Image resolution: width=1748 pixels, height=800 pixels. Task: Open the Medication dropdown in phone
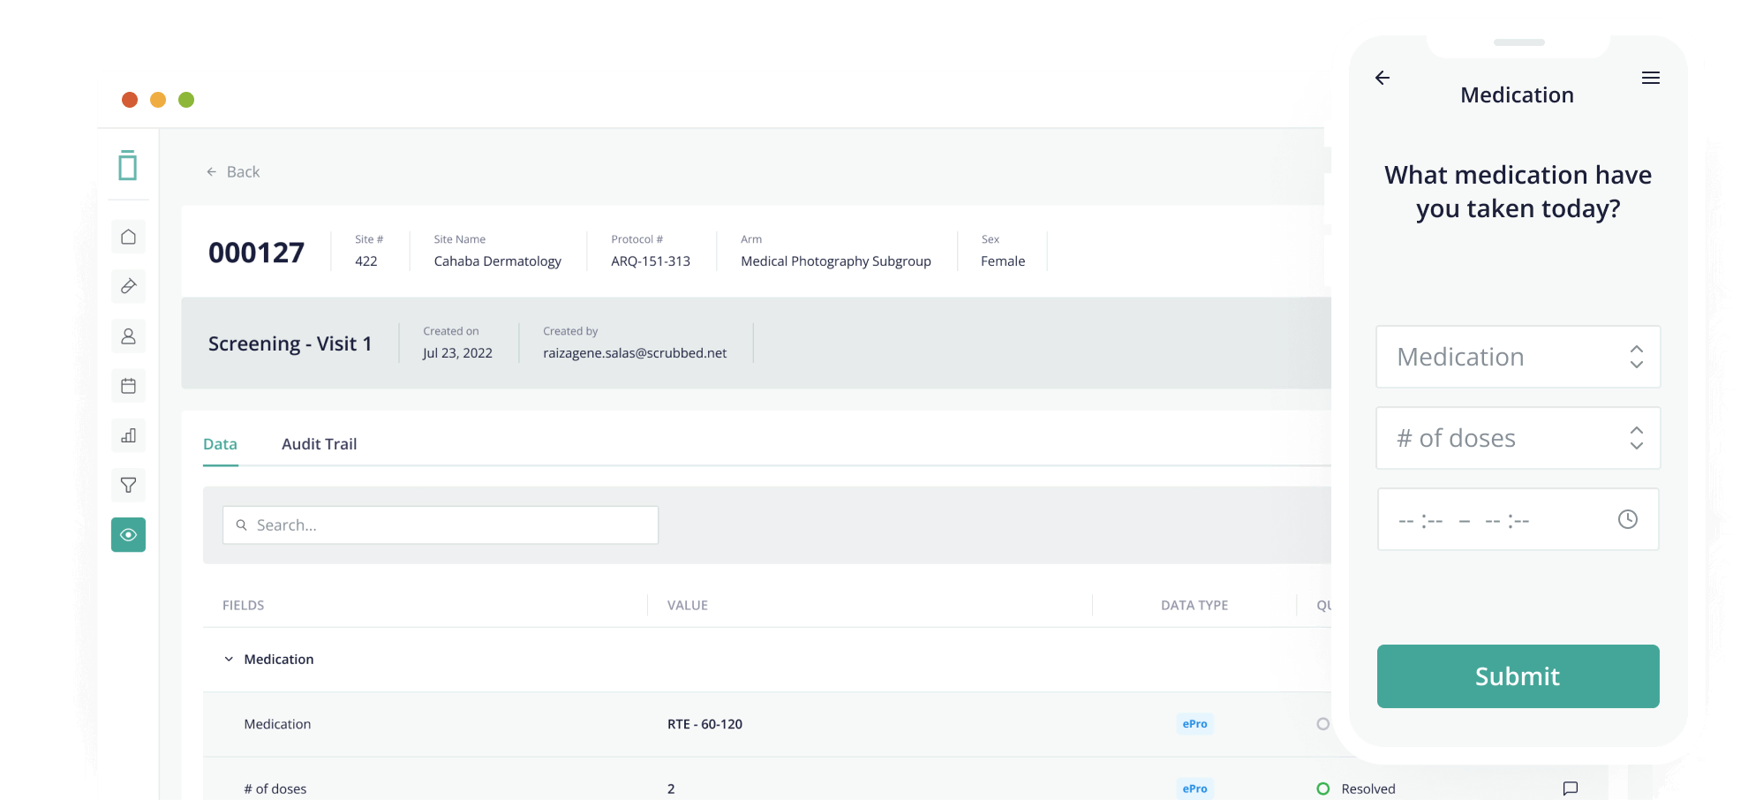(x=1518, y=357)
